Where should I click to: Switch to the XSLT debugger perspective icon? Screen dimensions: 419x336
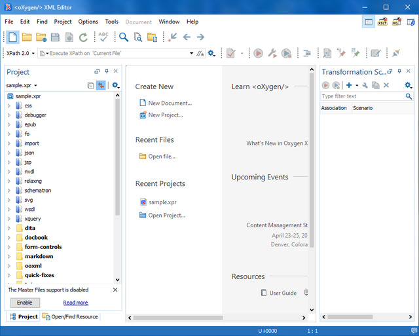pyautogui.click(x=382, y=22)
